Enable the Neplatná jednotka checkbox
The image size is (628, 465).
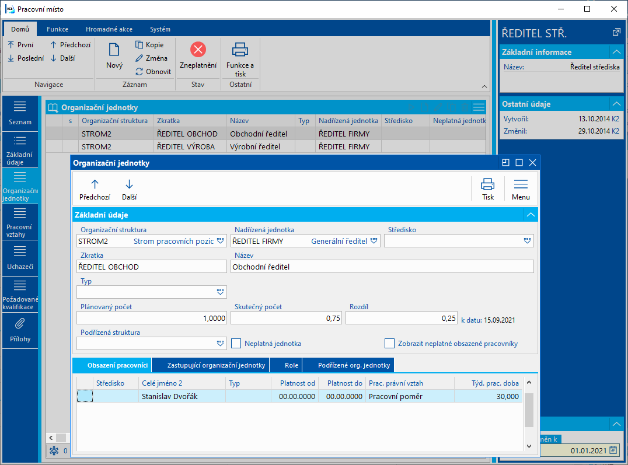tap(236, 344)
